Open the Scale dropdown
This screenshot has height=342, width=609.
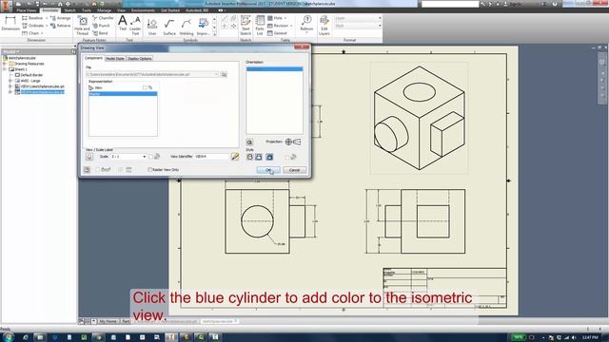tap(145, 157)
